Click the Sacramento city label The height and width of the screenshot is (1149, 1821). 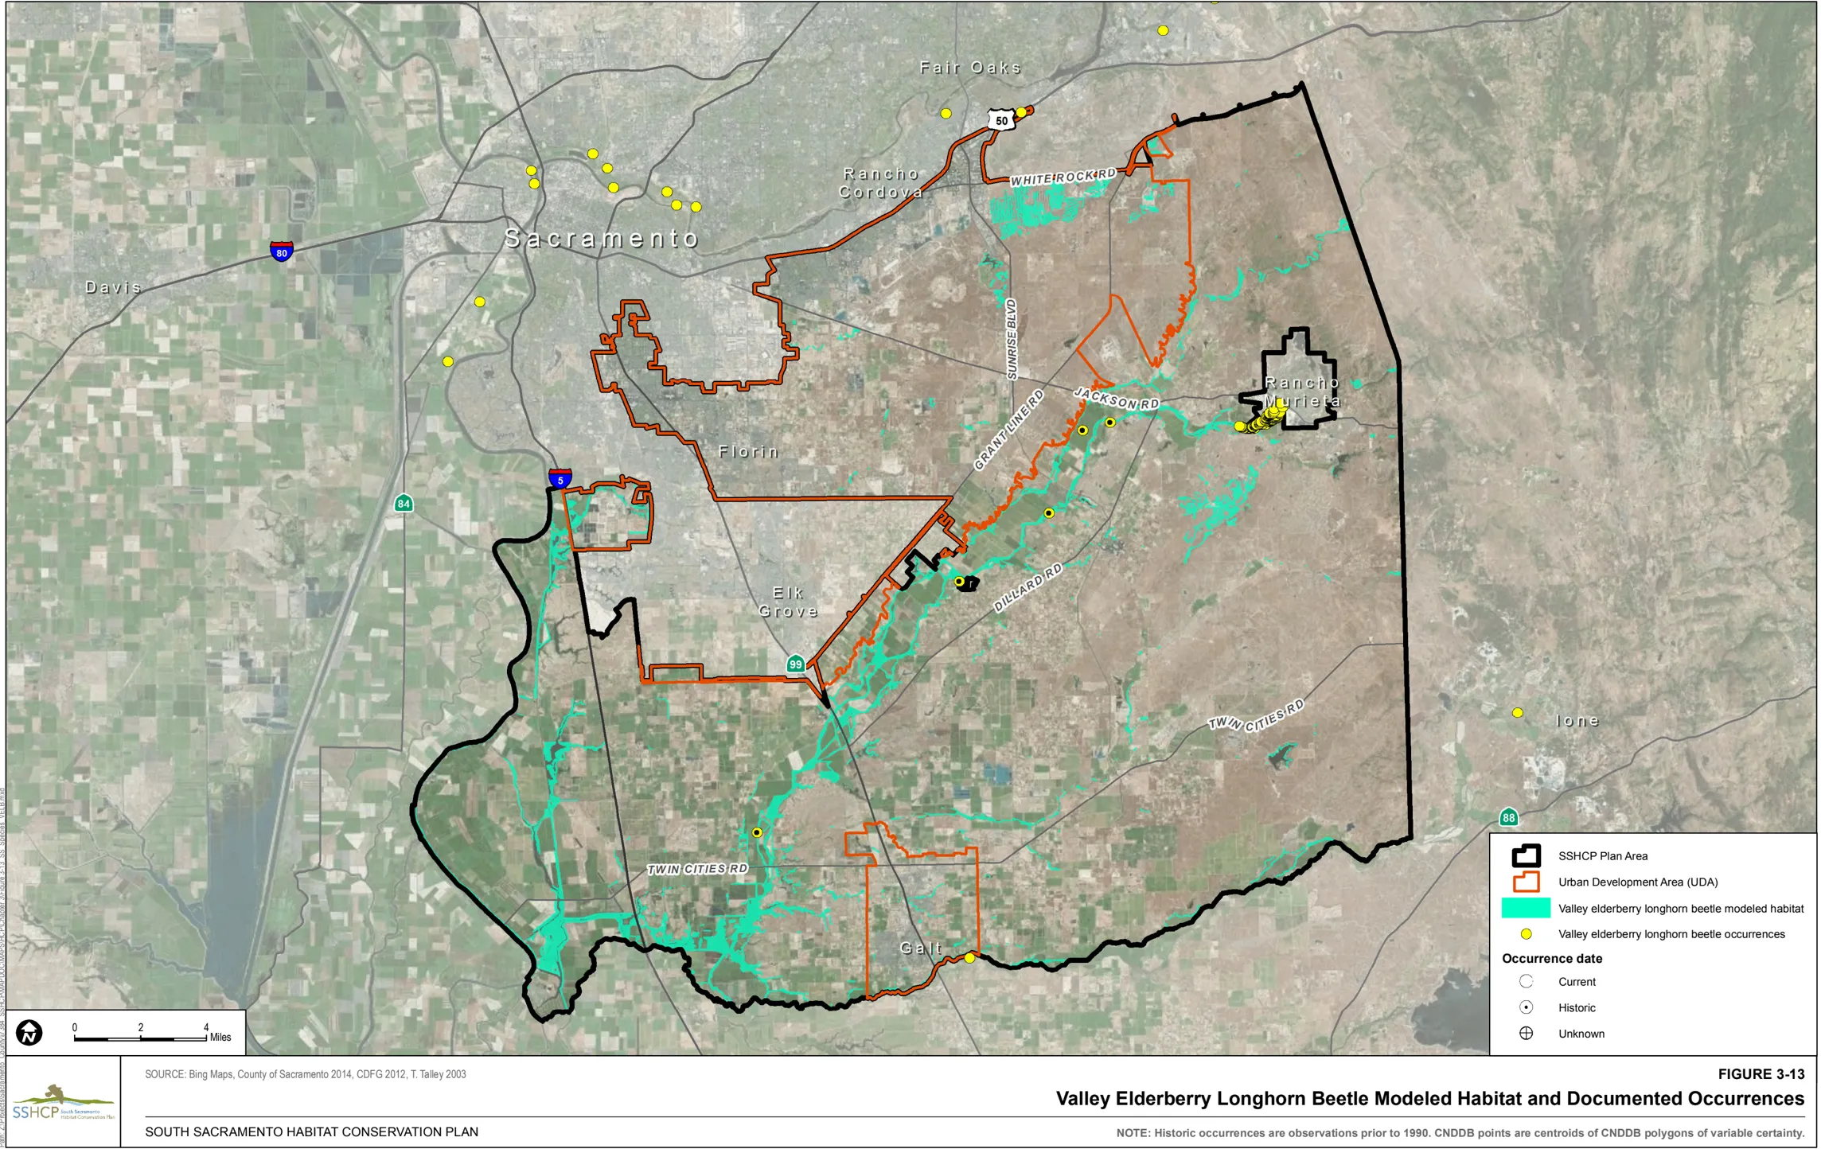[602, 238]
